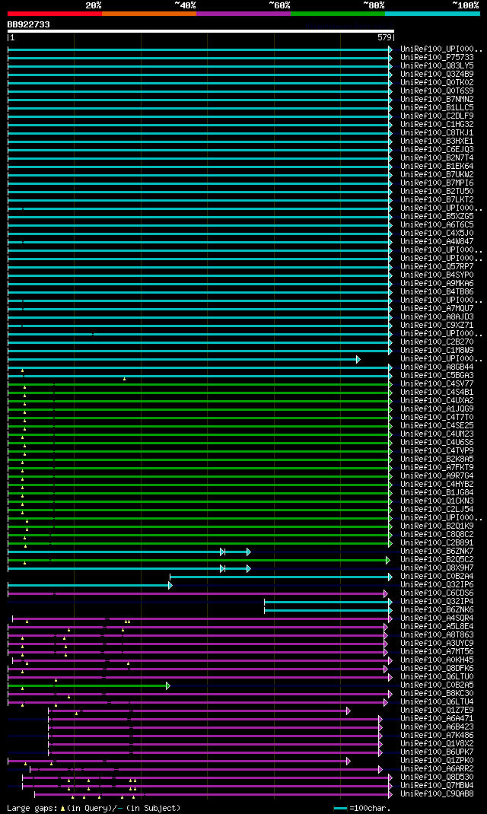Viewport: 487px width, 814px height.
Task: Click the partial cyan bar for UniRef100_C0B2A4
Action: (x=281, y=577)
